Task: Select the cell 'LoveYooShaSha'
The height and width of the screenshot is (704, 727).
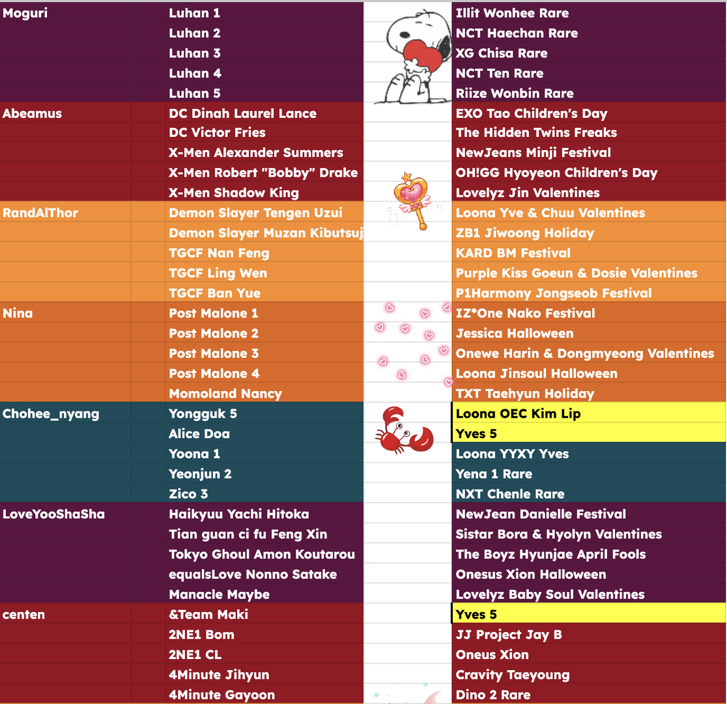Action: click(x=65, y=514)
